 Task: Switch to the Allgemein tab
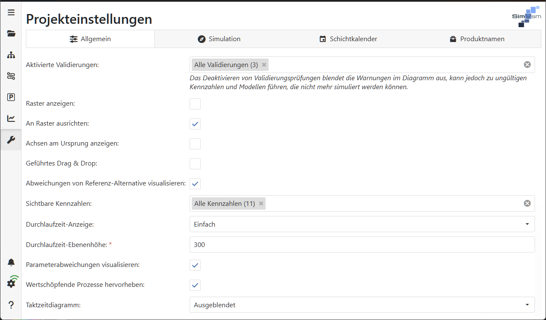click(x=90, y=39)
